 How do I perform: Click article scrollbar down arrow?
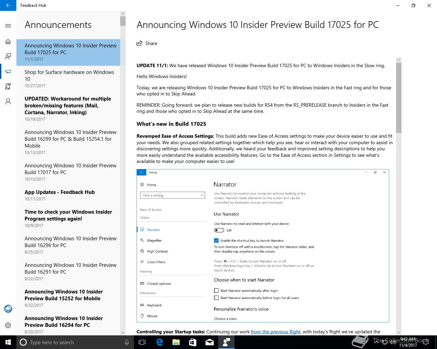click(399, 332)
